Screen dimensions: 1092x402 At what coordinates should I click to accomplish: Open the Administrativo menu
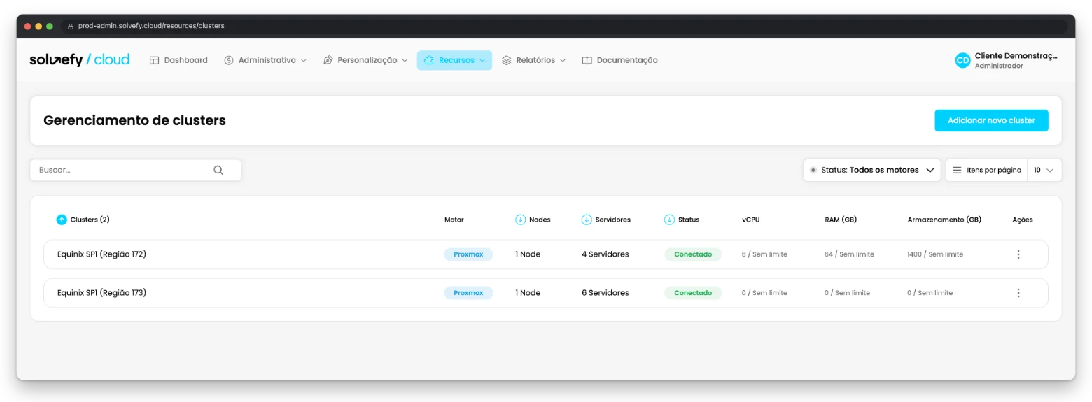click(x=265, y=60)
